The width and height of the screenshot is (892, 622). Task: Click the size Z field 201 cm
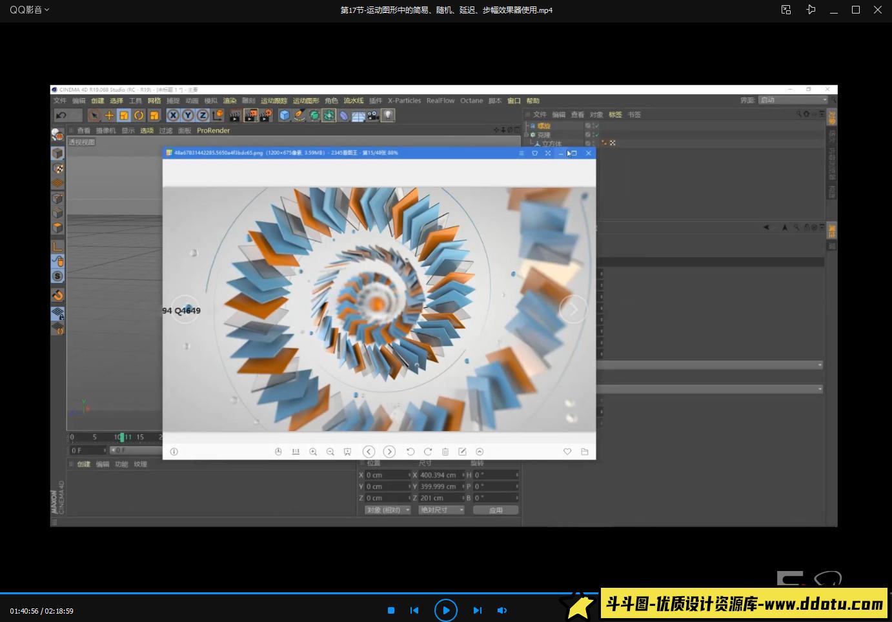point(442,498)
